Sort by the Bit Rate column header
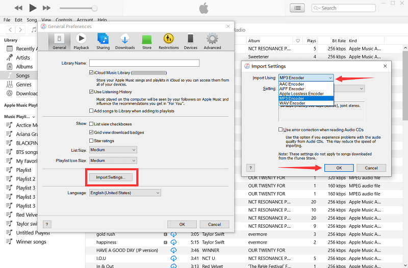Screen dimensions: 408x268 point(339,41)
